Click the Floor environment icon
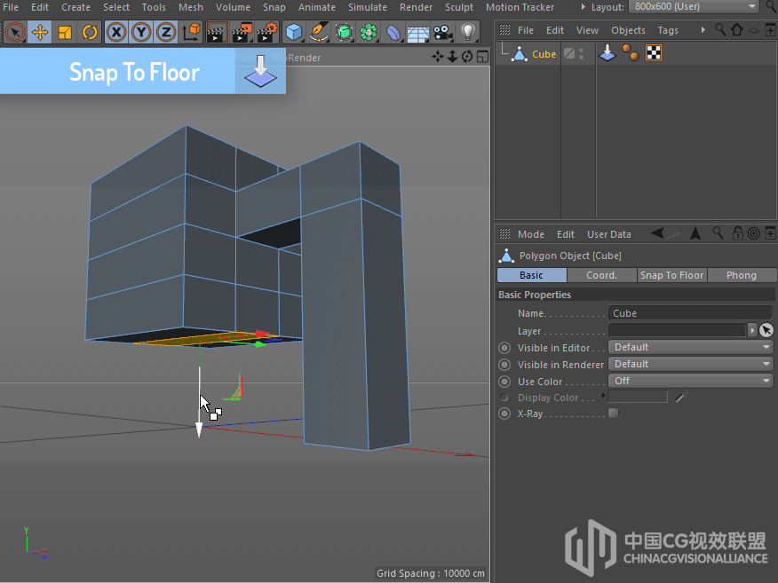 pyautogui.click(x=417, y=34)
